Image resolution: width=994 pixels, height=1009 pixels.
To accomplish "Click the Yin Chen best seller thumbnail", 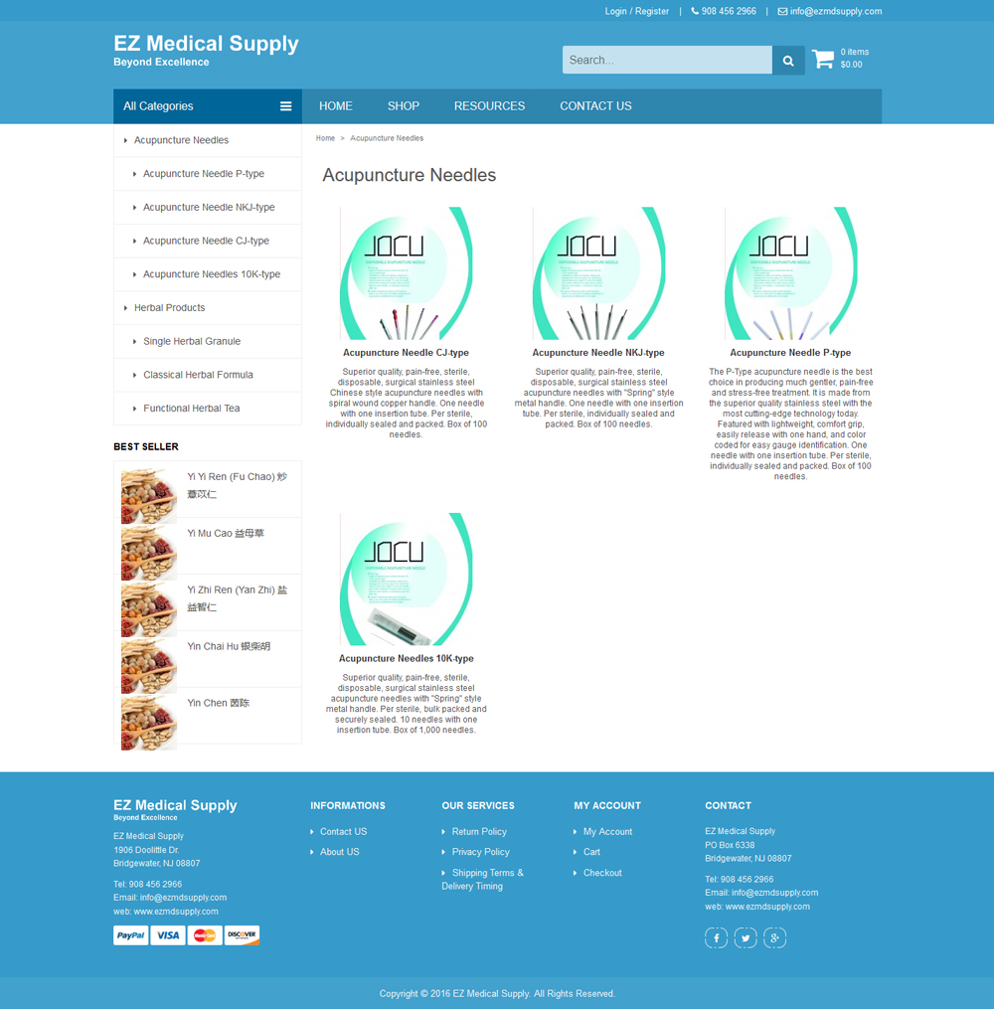I will click(149, 722).
